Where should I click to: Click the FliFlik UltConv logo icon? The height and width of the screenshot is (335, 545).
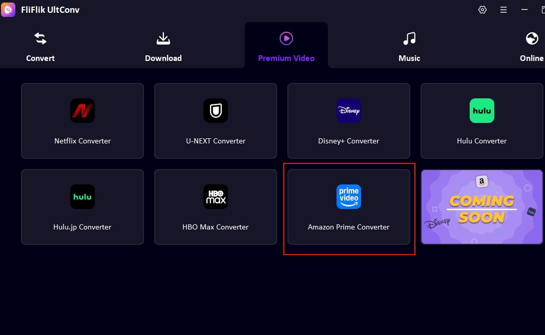coord(8,10)
